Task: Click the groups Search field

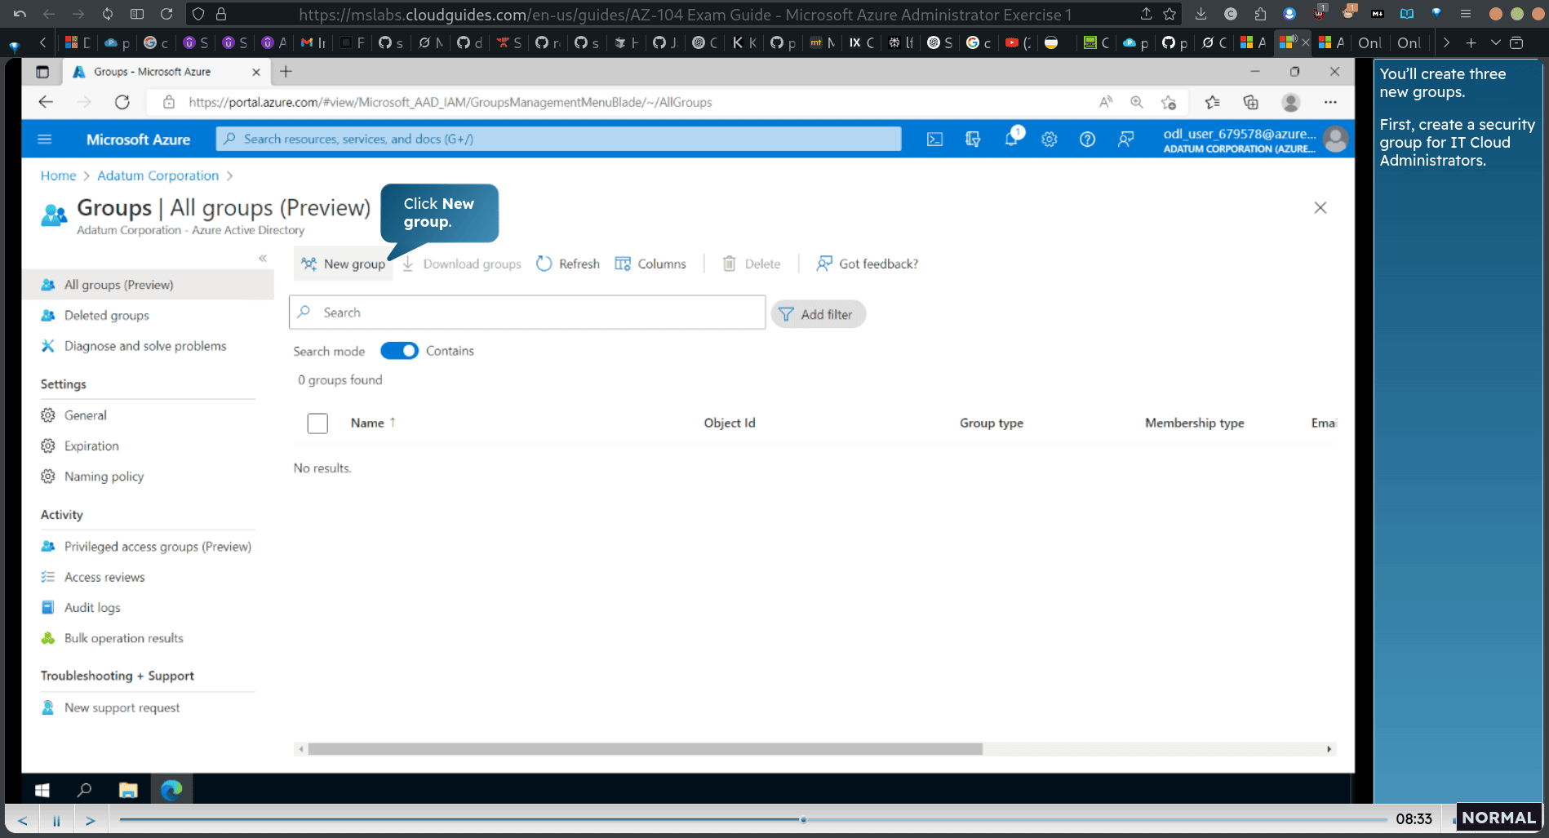Action: tap(527, 313)
